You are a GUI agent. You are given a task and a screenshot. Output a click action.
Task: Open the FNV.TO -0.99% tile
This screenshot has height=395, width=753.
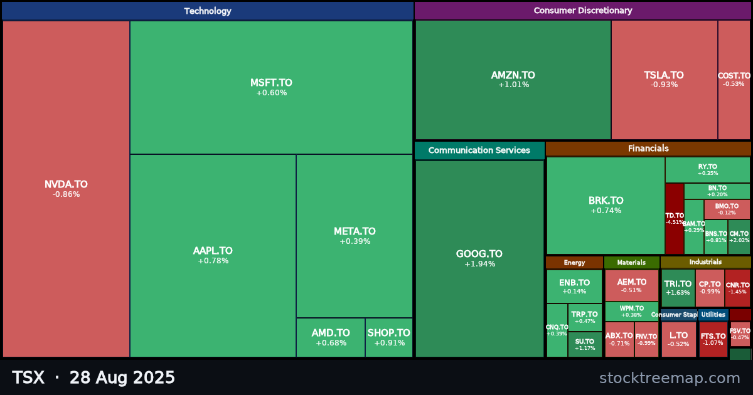[x=647, y=340]
